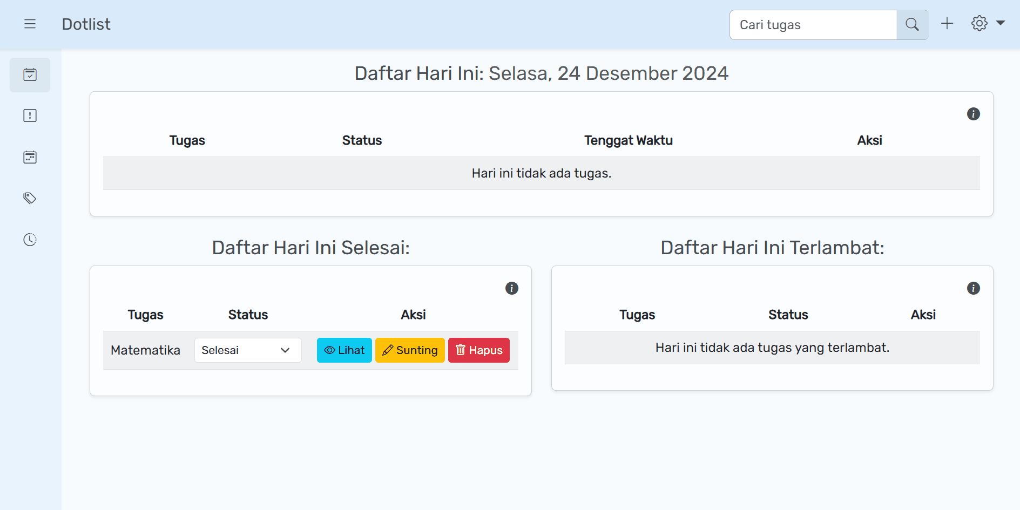Open the tags sidebar icon

[30, 198]
